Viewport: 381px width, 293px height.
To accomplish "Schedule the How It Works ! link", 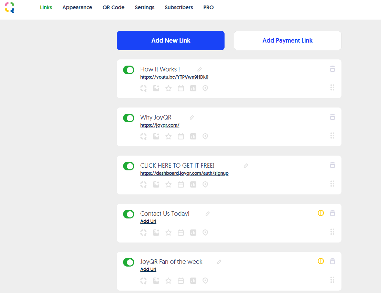I will (x=181, y=88).
